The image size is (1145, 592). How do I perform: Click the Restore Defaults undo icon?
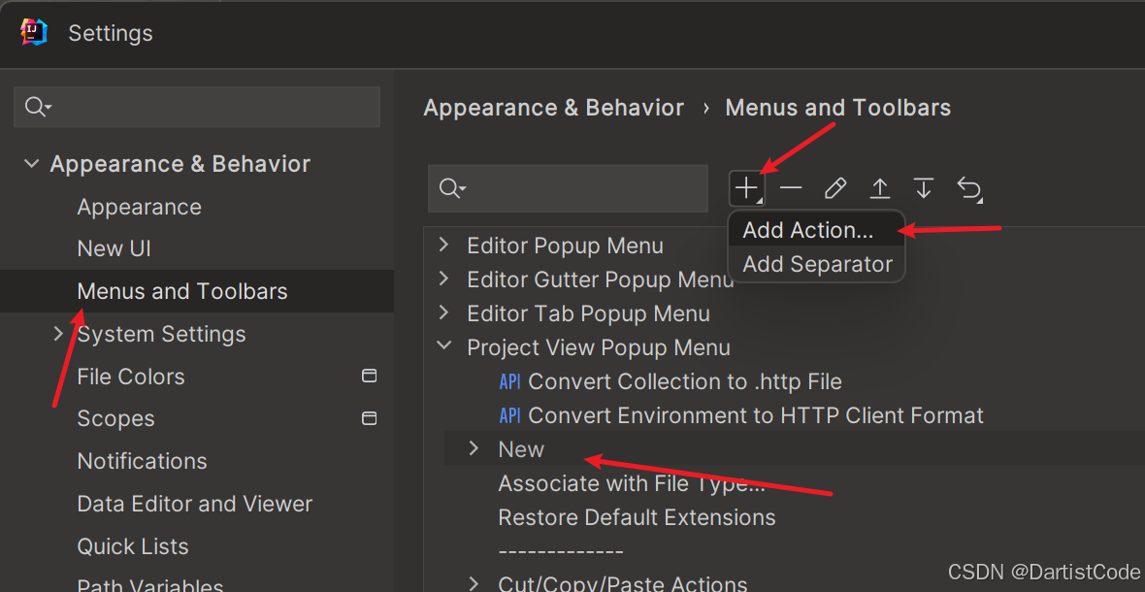tap(969, 187)
